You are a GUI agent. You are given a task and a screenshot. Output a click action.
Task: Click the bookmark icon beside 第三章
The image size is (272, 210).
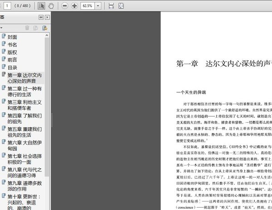point(4,101)
